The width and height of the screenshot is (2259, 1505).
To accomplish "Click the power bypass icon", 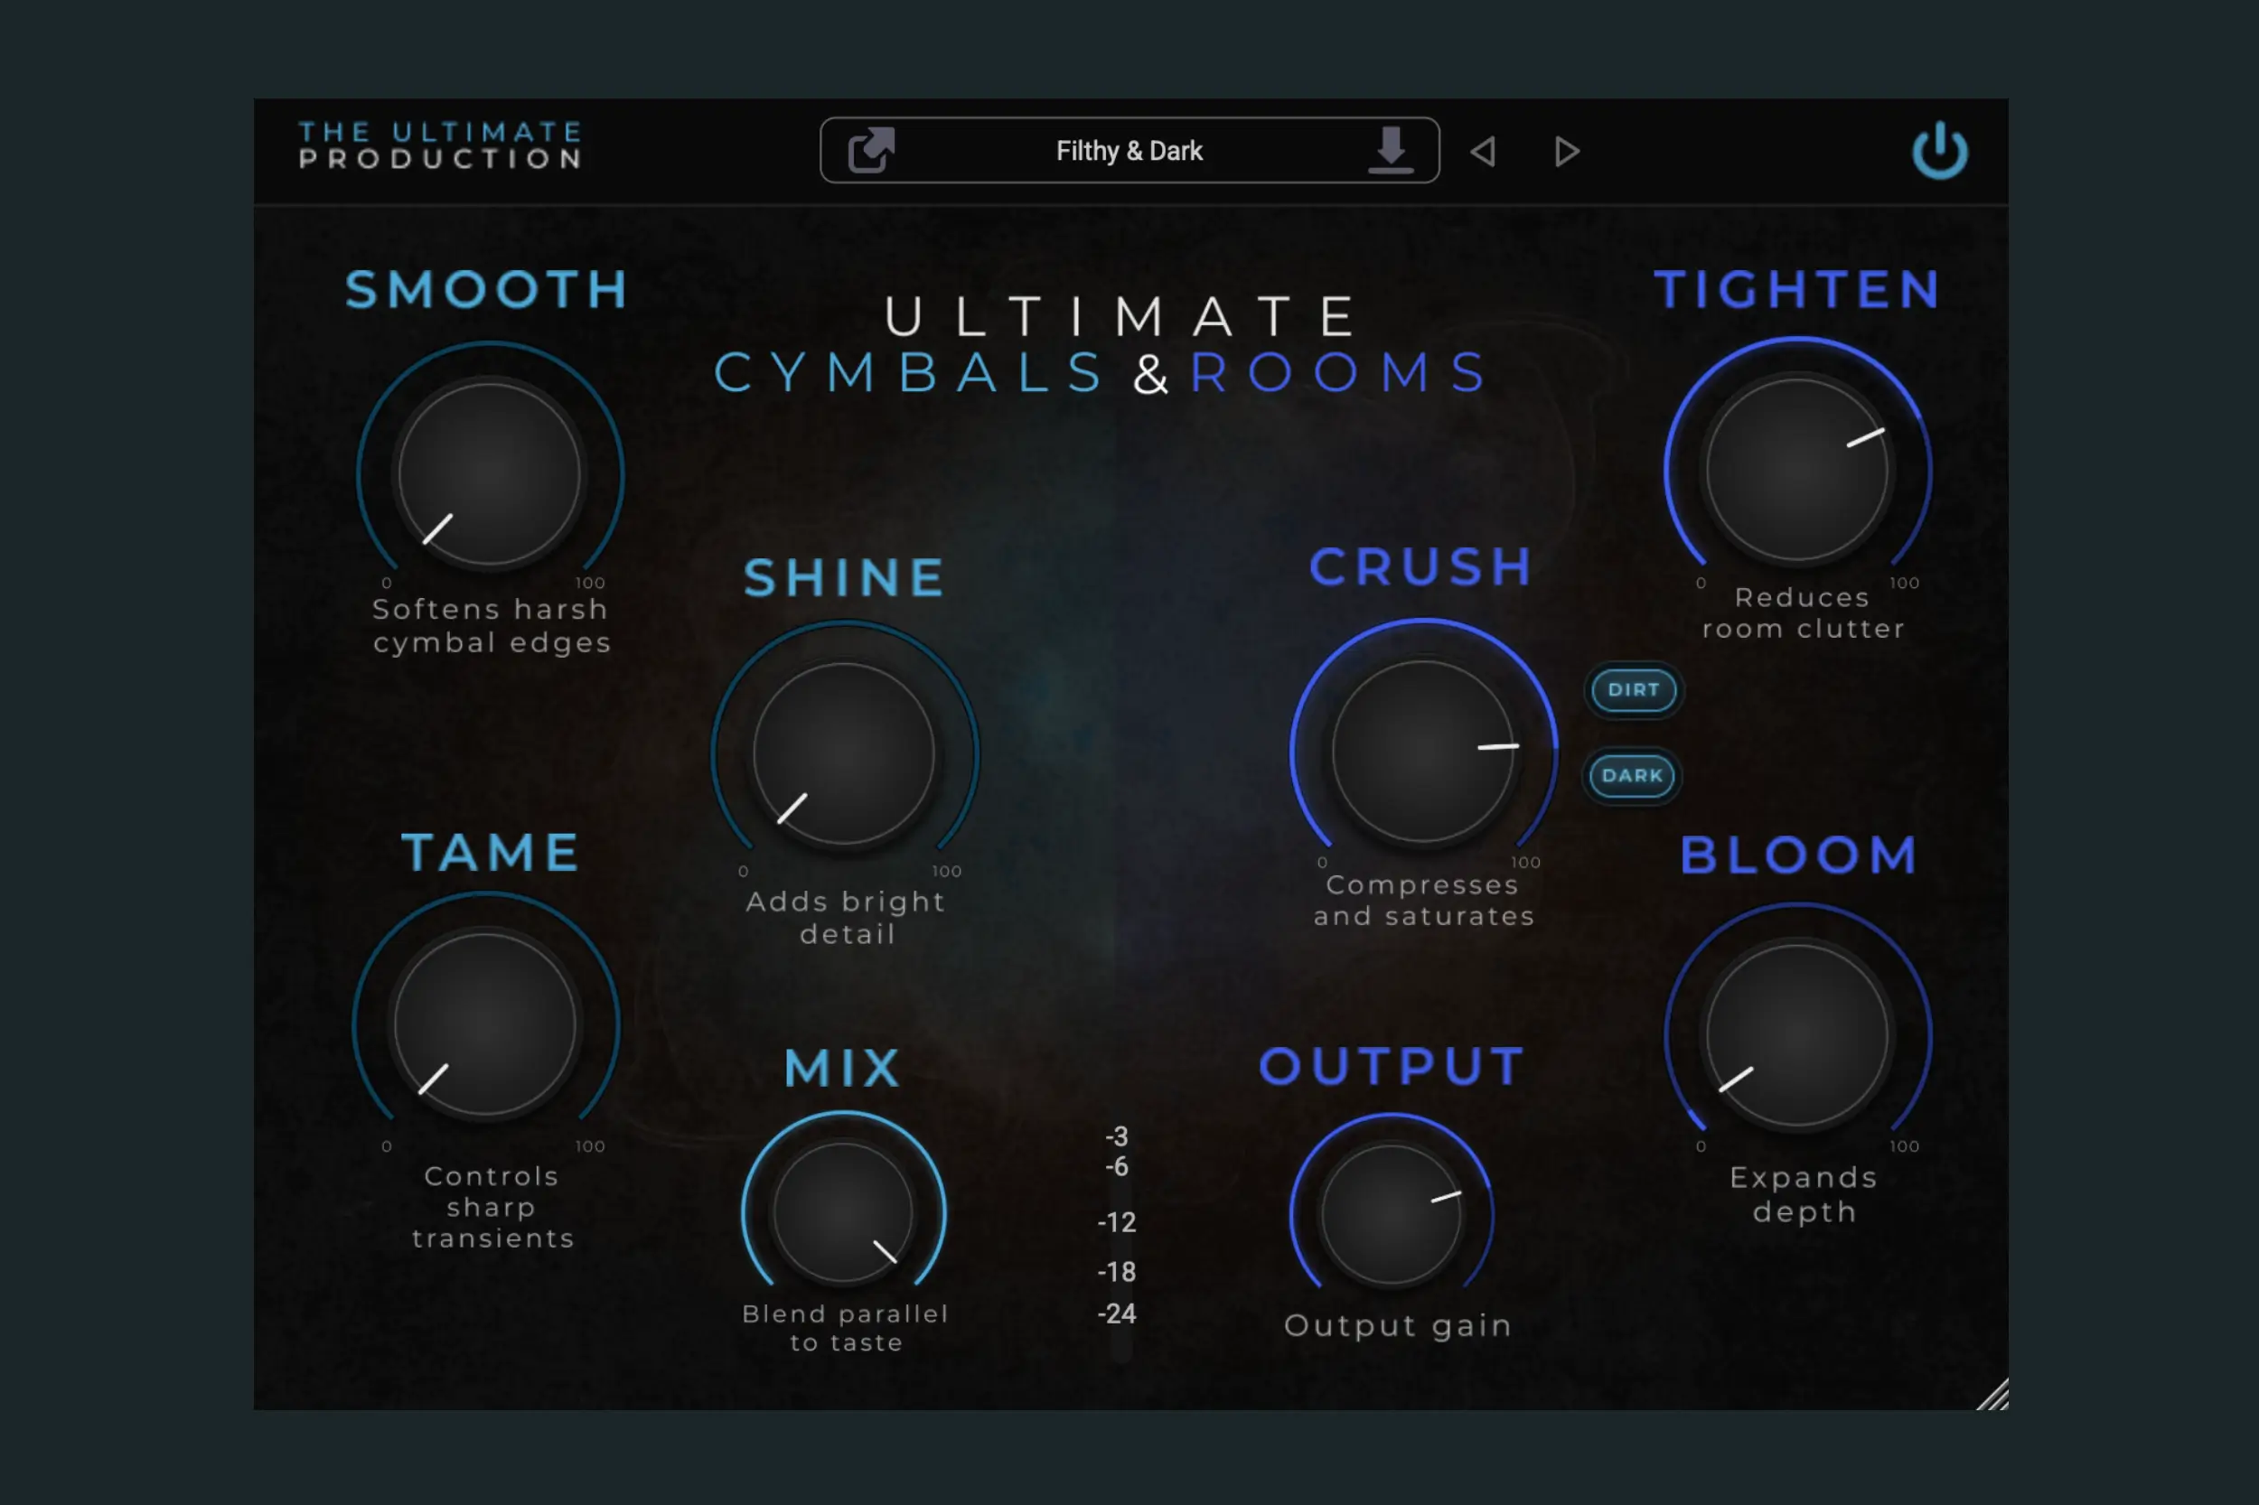I will (1939, 150).
